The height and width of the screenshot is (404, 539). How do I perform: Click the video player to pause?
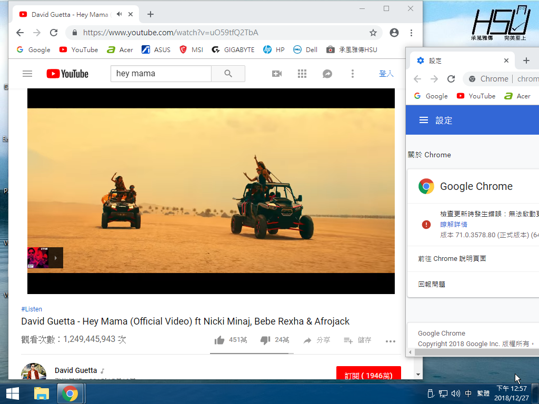(211, 191)
